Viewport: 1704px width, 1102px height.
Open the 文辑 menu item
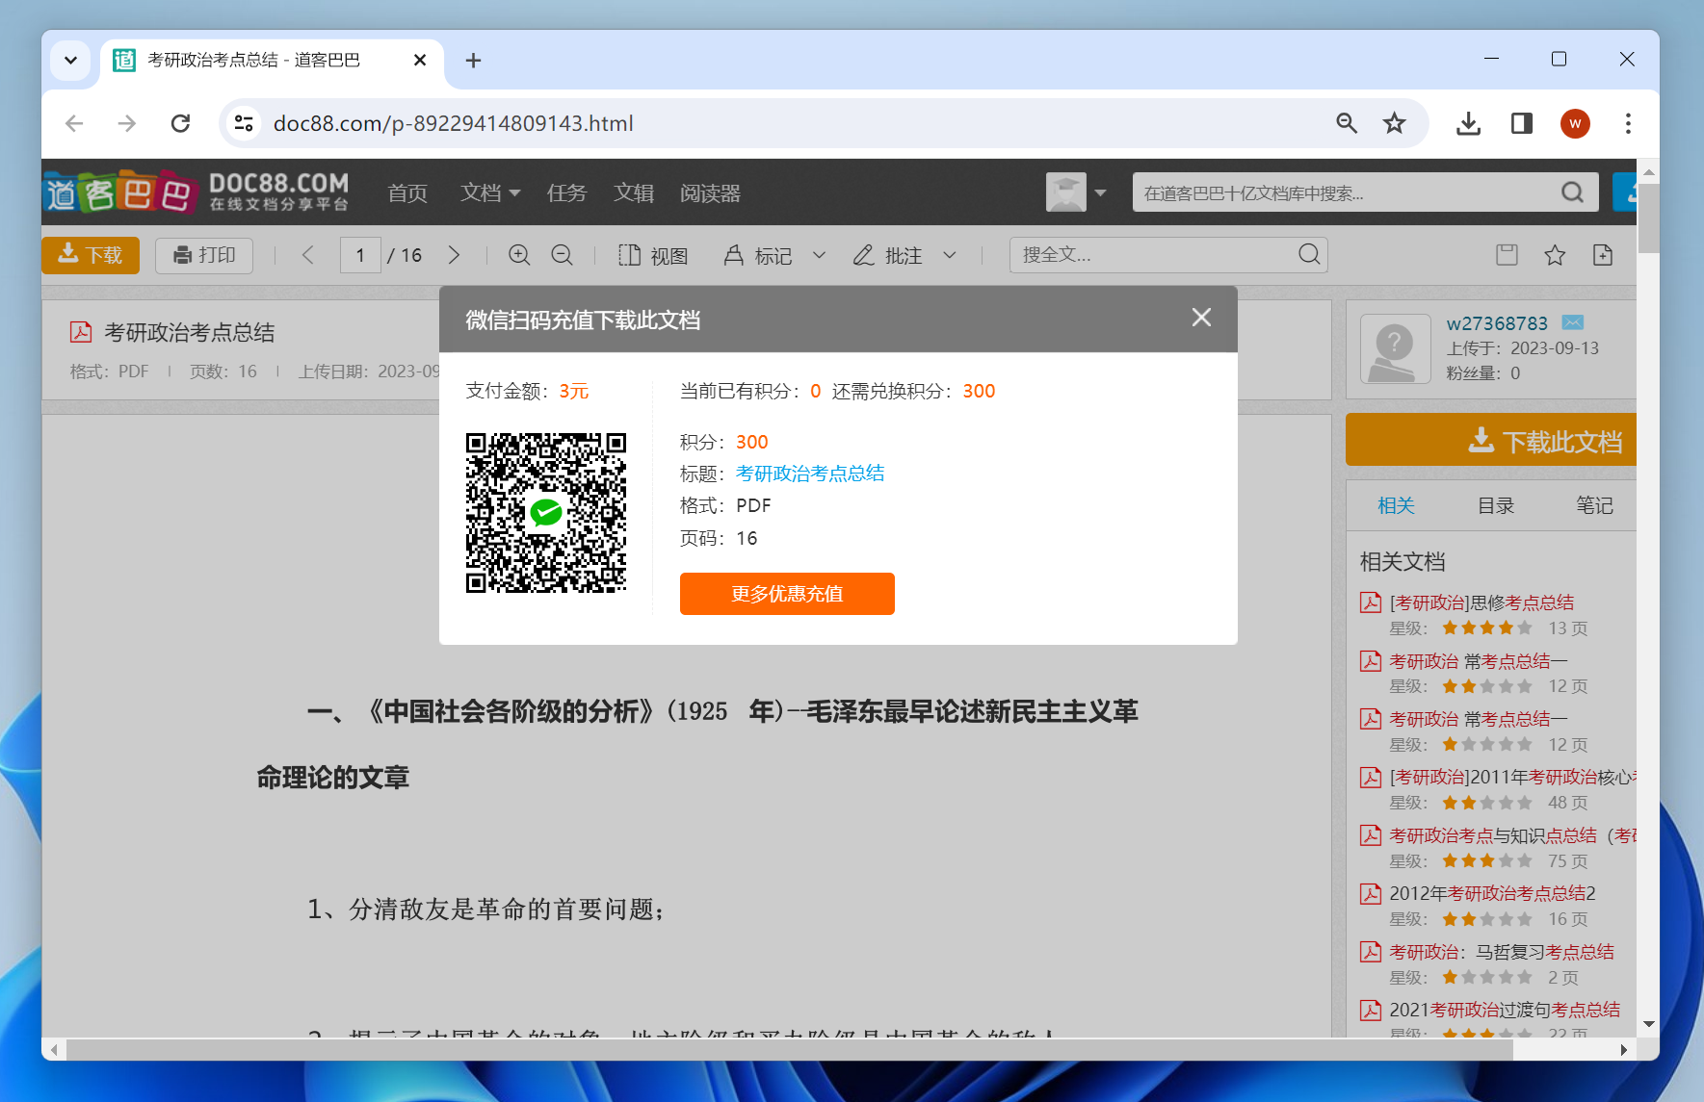pos(634,193)
